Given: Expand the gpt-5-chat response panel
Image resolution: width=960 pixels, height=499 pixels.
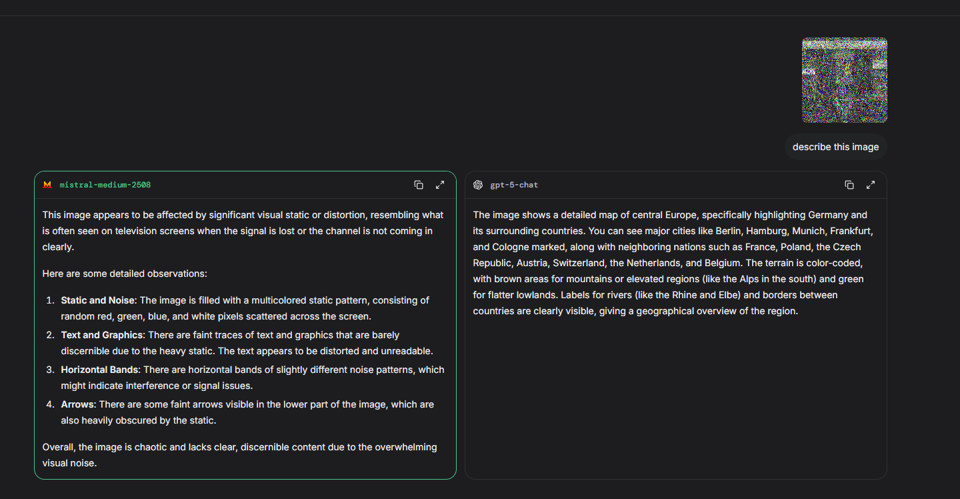Looking at the screenshot, I should (871, 185).
